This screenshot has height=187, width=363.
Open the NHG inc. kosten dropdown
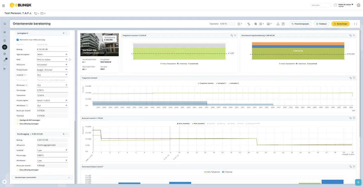tap(52, 60)
